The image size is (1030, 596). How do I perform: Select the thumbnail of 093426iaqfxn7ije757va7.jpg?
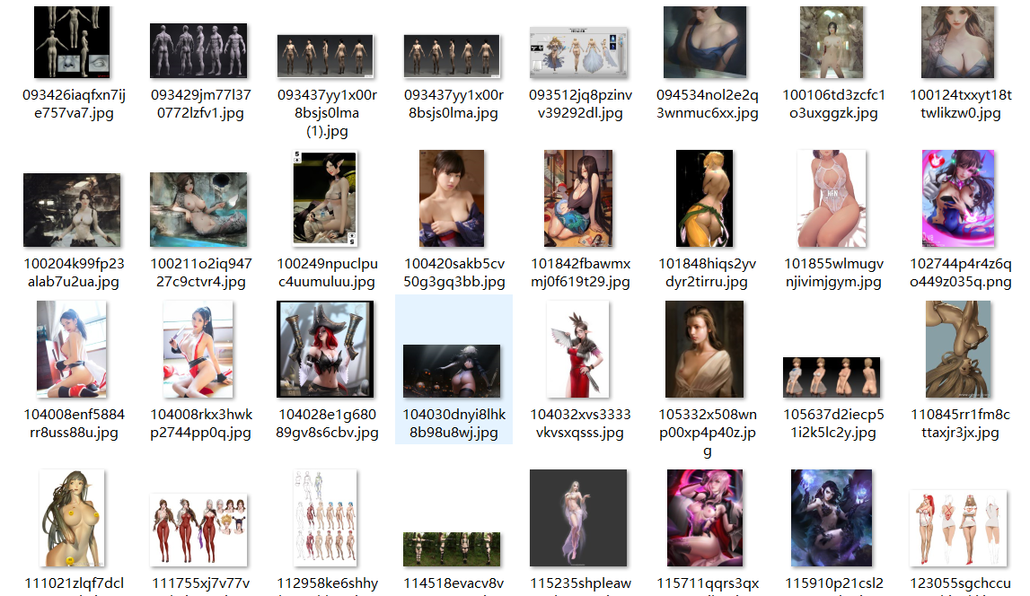pyautogui.click(x=72, y=43)
